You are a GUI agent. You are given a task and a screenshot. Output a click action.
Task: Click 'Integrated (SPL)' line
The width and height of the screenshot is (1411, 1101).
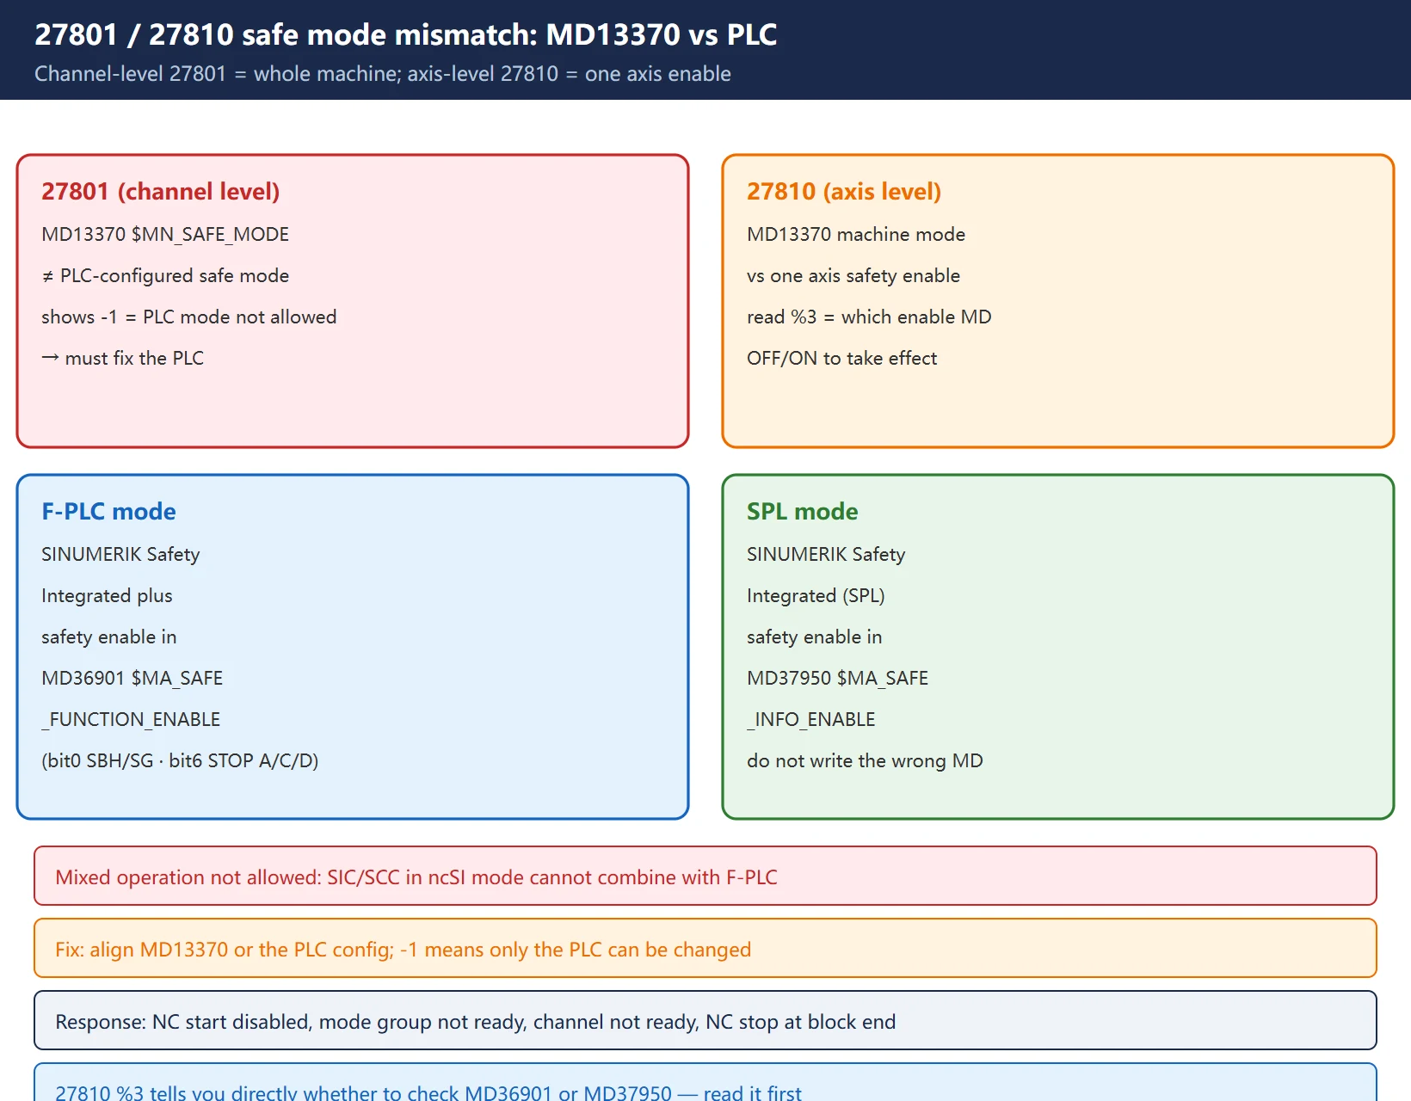816,595
